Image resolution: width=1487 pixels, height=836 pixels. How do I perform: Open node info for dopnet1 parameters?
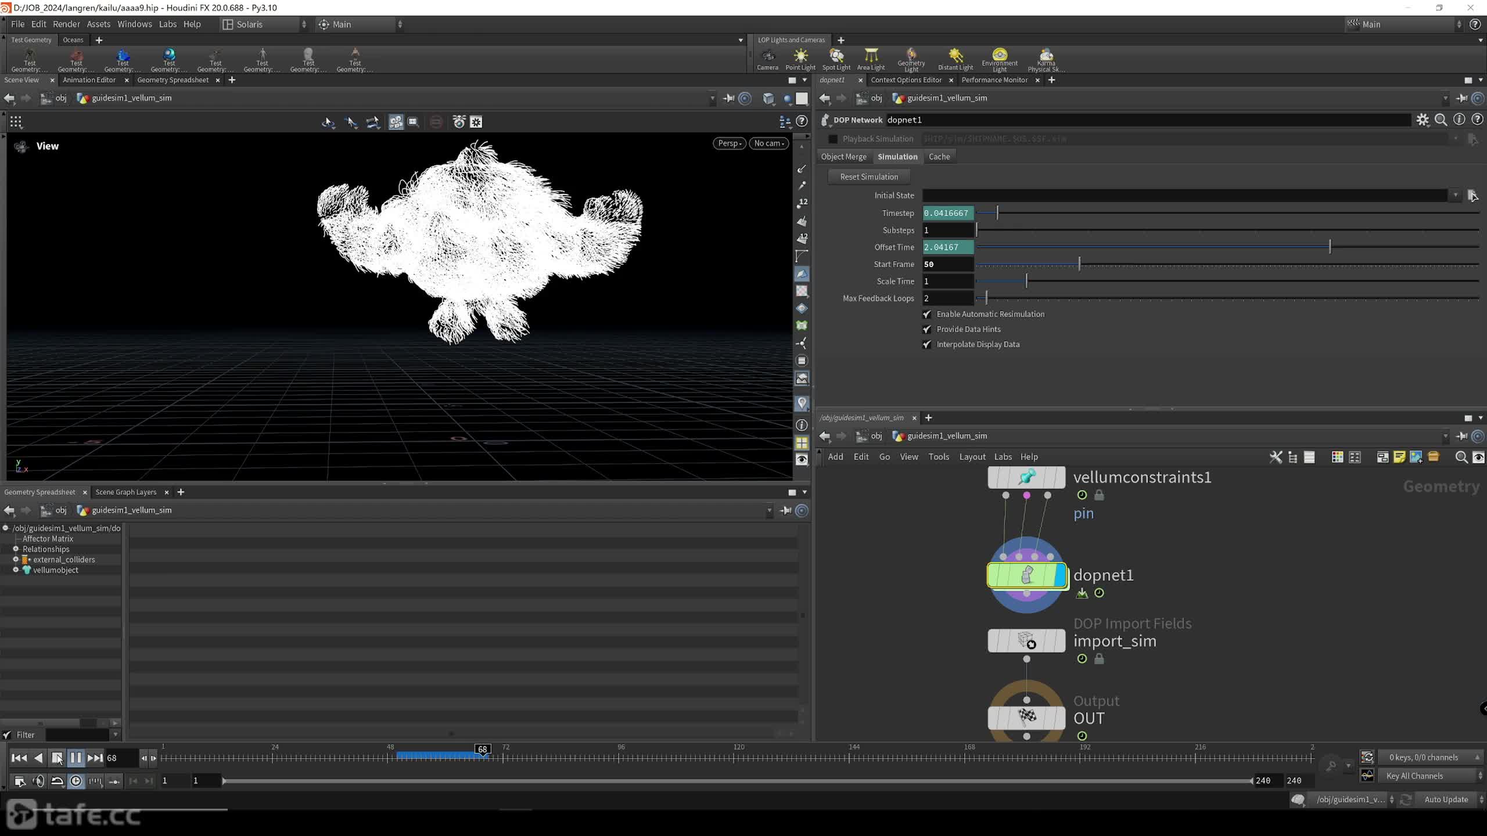[x=1459, y=120]
